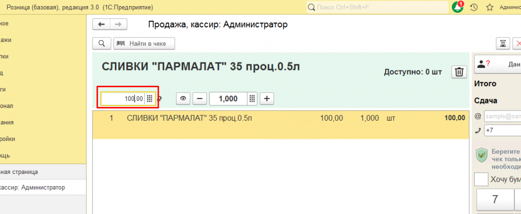Open favorites star icon

click(x=489, y=7)
